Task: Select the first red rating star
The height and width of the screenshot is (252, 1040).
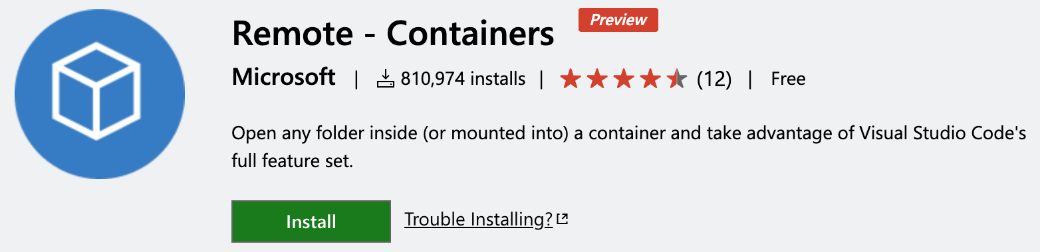Action: 570,79
